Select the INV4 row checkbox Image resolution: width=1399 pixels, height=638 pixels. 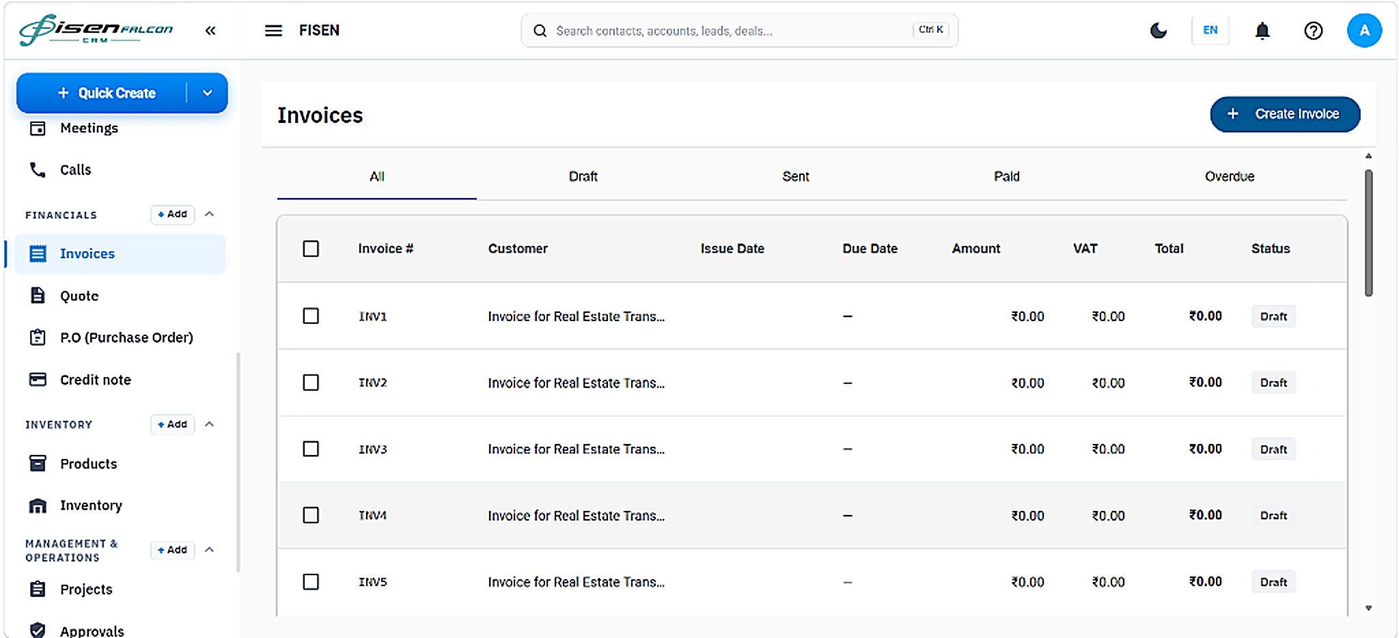coord(311,515)
